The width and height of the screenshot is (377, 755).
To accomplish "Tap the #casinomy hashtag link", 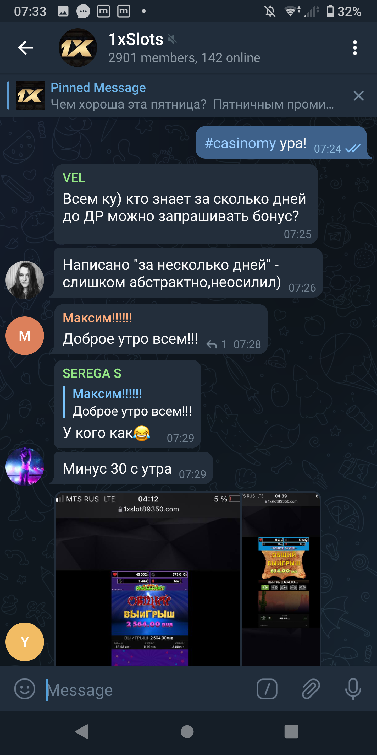I will [x=240, y=143].
